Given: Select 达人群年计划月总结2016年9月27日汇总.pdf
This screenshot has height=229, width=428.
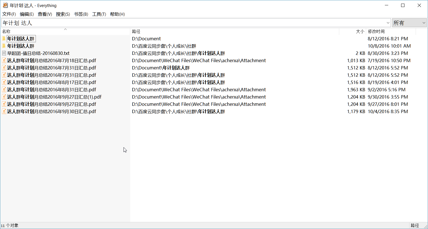Looking at the screenshot, I should (x=52, y=104).
